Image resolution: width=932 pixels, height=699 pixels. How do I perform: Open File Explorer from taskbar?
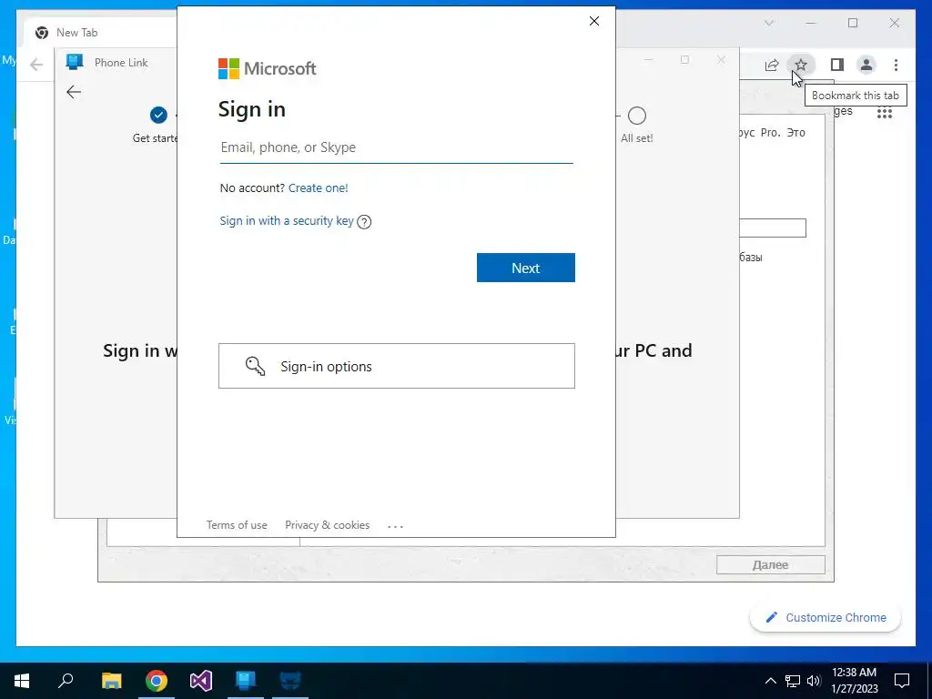[x=111, y=681]
